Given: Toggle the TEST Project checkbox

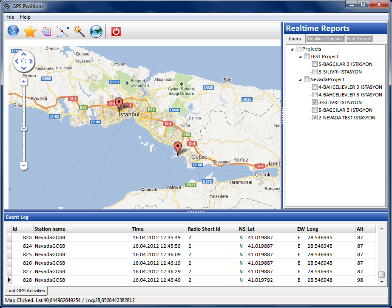Looking at the screenshot, I should pos(307,57).
